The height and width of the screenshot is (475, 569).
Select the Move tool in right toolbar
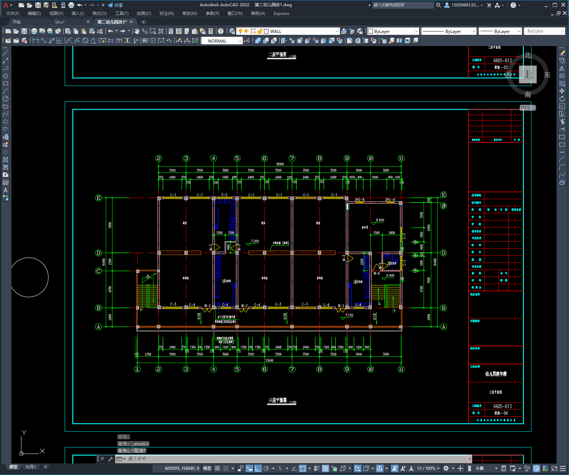click(562, 91)
